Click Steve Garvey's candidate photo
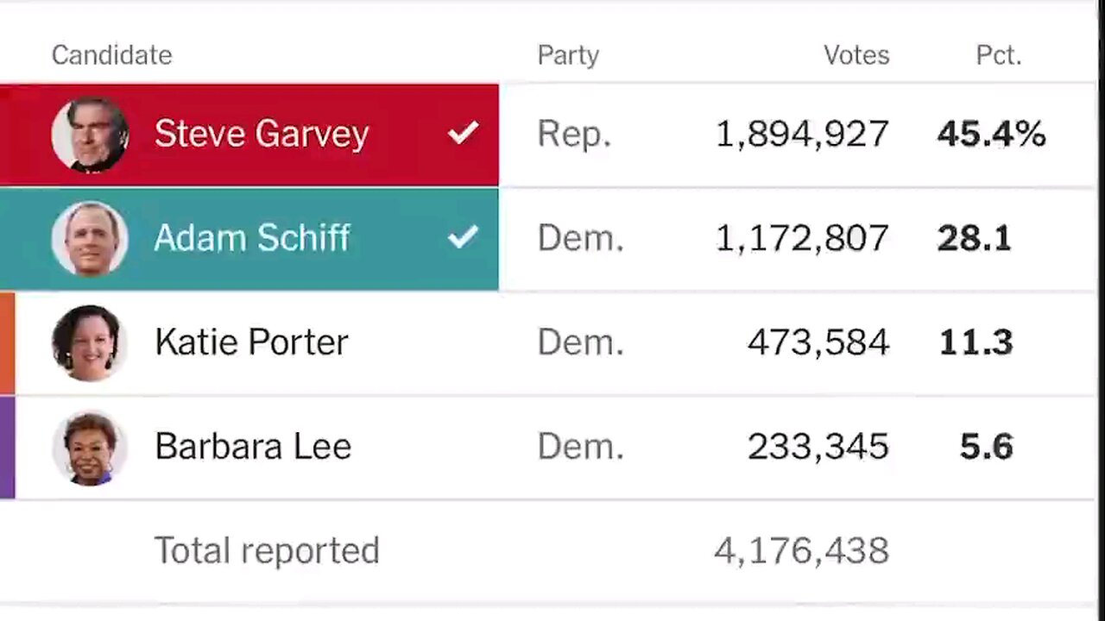This screenshot has width=1105, height=621. pyautogui.click(x=90, y=135)
